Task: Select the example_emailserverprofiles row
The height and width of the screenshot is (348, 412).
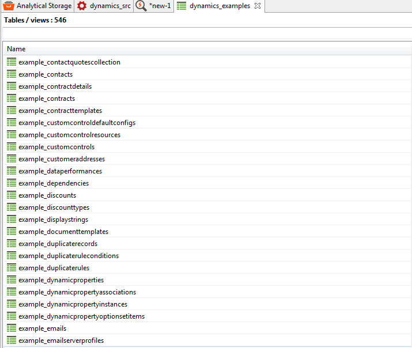Action: pos(61,341)
